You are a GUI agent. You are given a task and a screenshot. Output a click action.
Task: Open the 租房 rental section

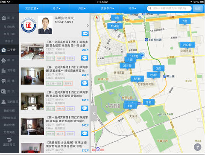click(9, 60)
